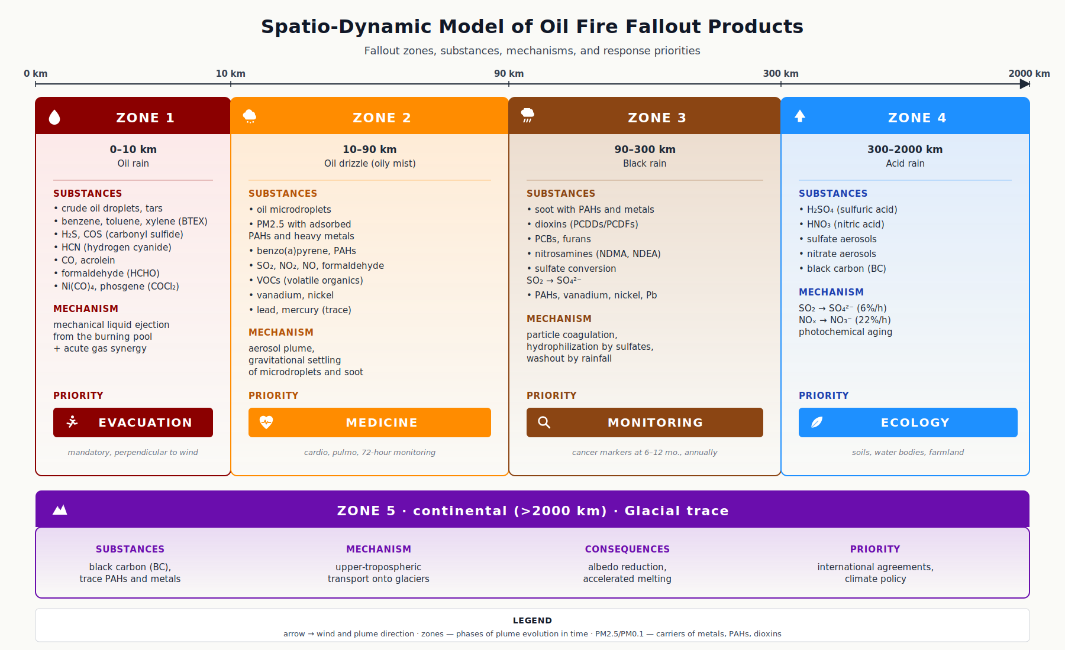
Task: Click the magnifier icon on Monitoring button
Action: coord(544,422)
